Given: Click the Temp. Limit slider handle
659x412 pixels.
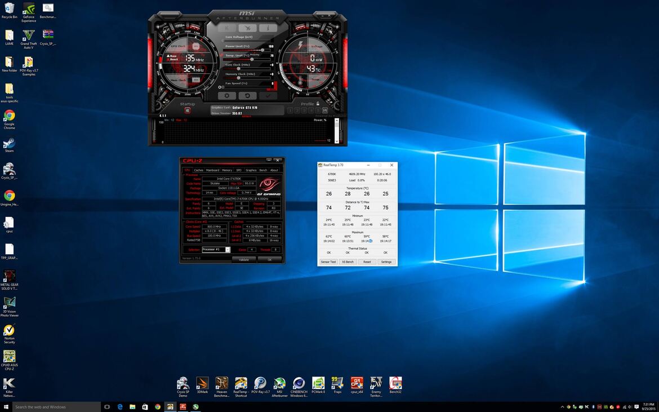Looking at the screenshot, I should 252,59.
